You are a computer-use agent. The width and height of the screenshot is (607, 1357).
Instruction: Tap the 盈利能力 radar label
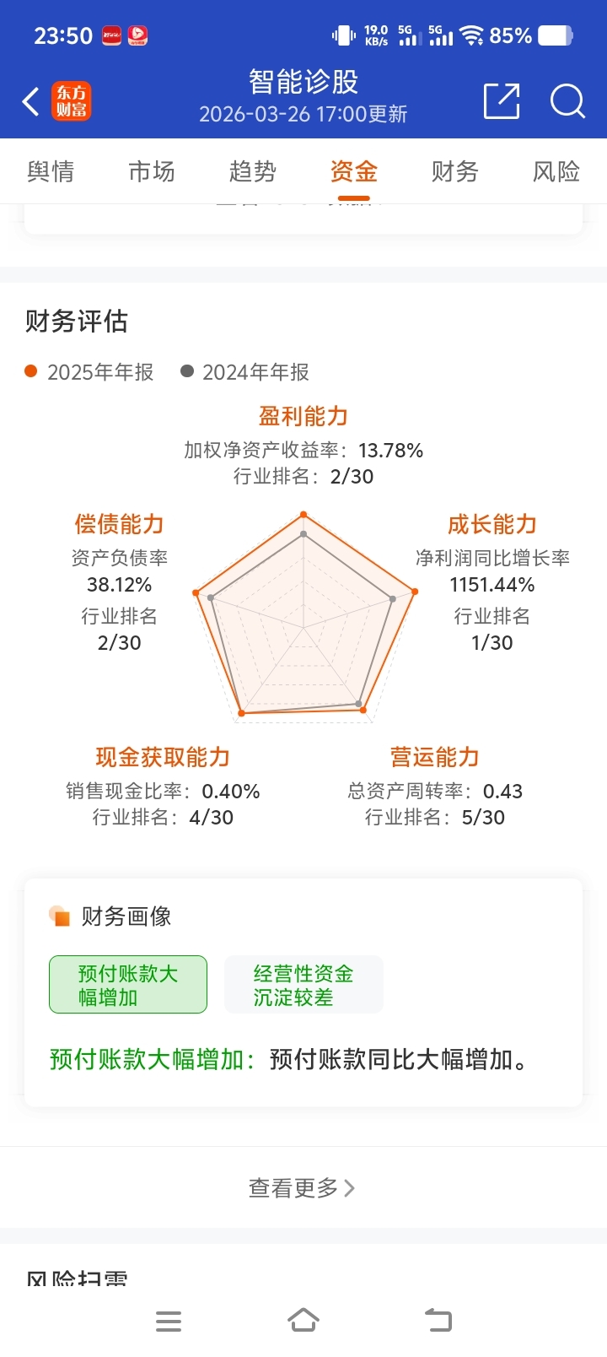pos(303,416)
